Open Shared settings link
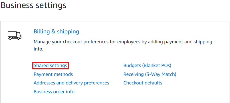The width and height of the screenshot is (230, 103). [50, 65]
